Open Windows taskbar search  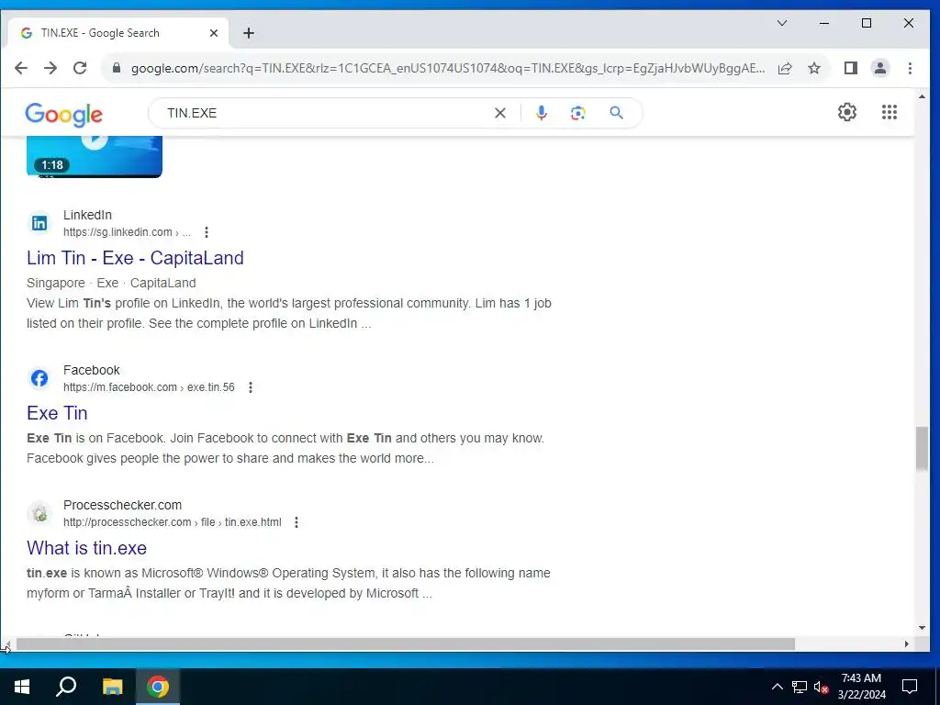[x=66, y=687]
